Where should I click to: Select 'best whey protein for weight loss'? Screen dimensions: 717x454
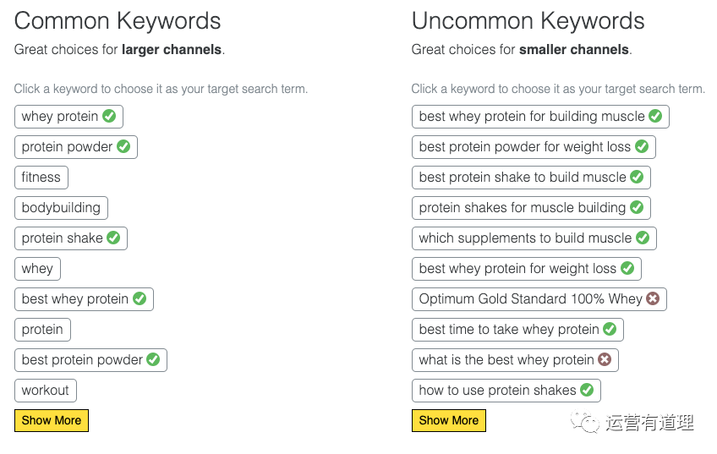[517, 269]
